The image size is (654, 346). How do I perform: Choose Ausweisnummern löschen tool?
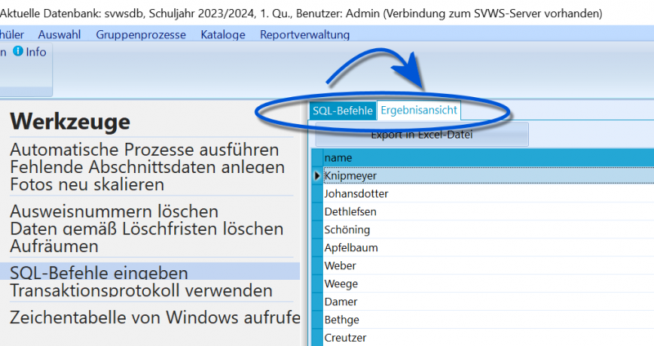(x=114, y=211)
